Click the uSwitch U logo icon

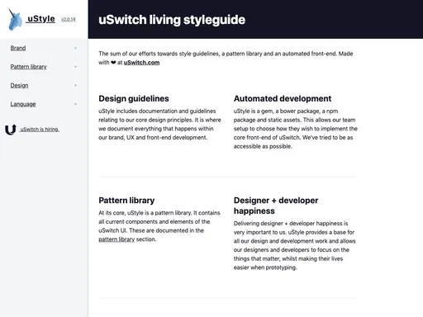(x=11, y=130)
